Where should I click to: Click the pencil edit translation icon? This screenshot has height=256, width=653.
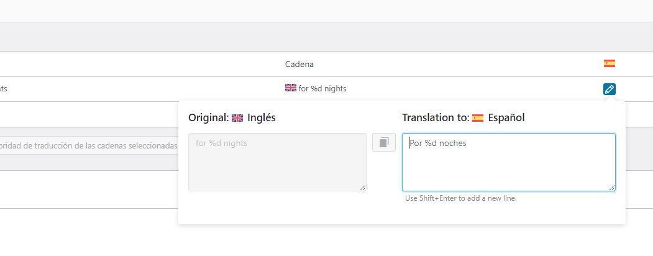tap(609, 89)
